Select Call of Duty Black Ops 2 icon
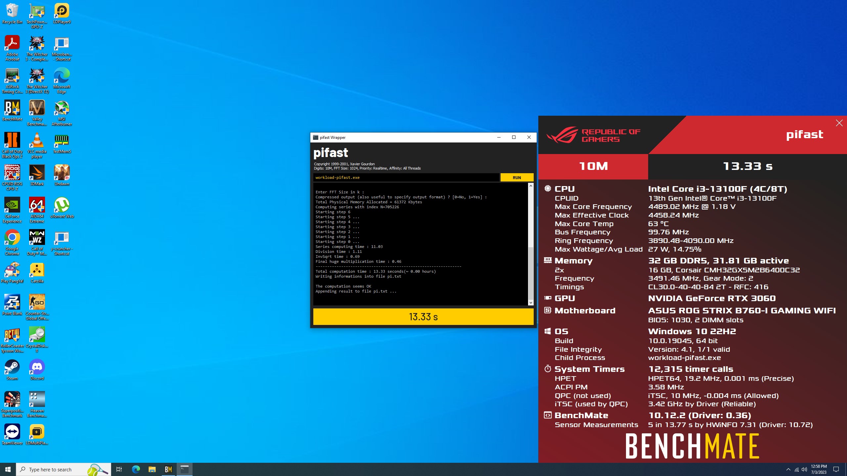This screenshot has height=476, width=847. point(12,145)
